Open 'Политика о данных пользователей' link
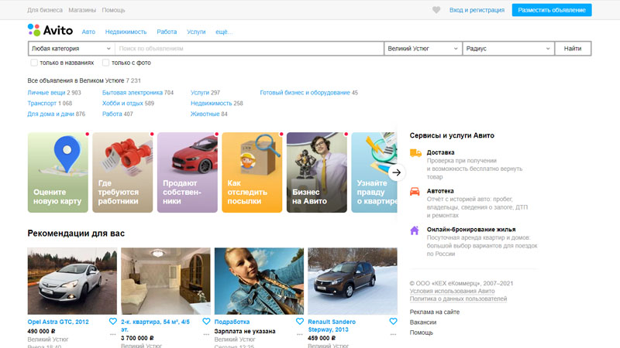The width and height of the screenshot is (620, 348). [458, 299]
